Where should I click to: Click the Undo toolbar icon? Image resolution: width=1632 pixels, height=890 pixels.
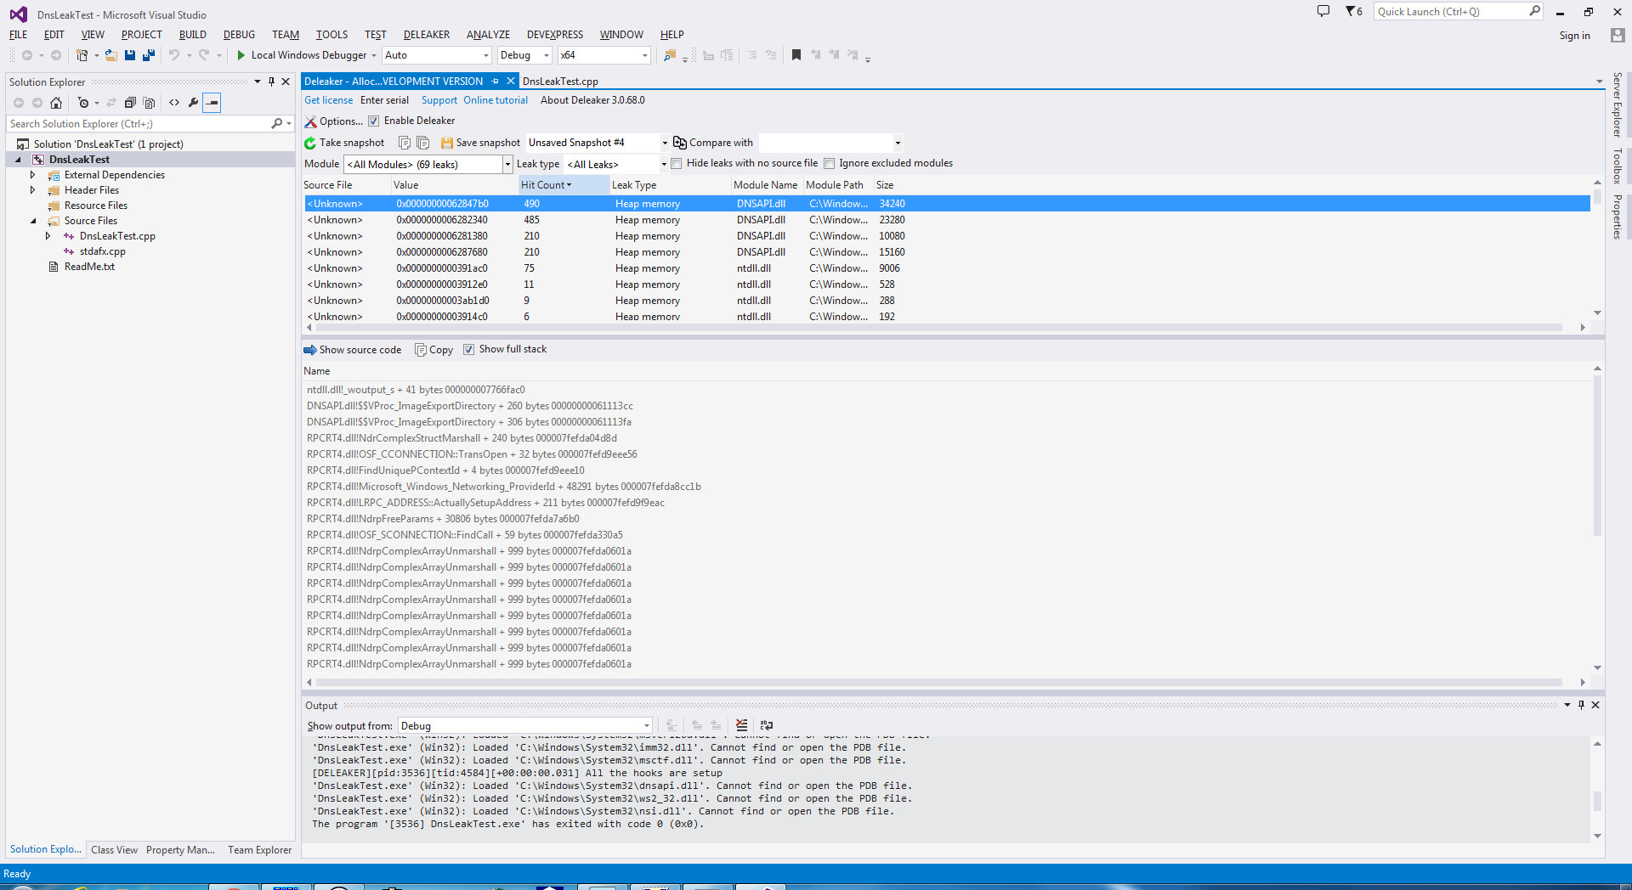coord(174,55)
